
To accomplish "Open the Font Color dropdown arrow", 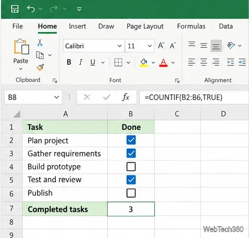I will click(173, 63).
